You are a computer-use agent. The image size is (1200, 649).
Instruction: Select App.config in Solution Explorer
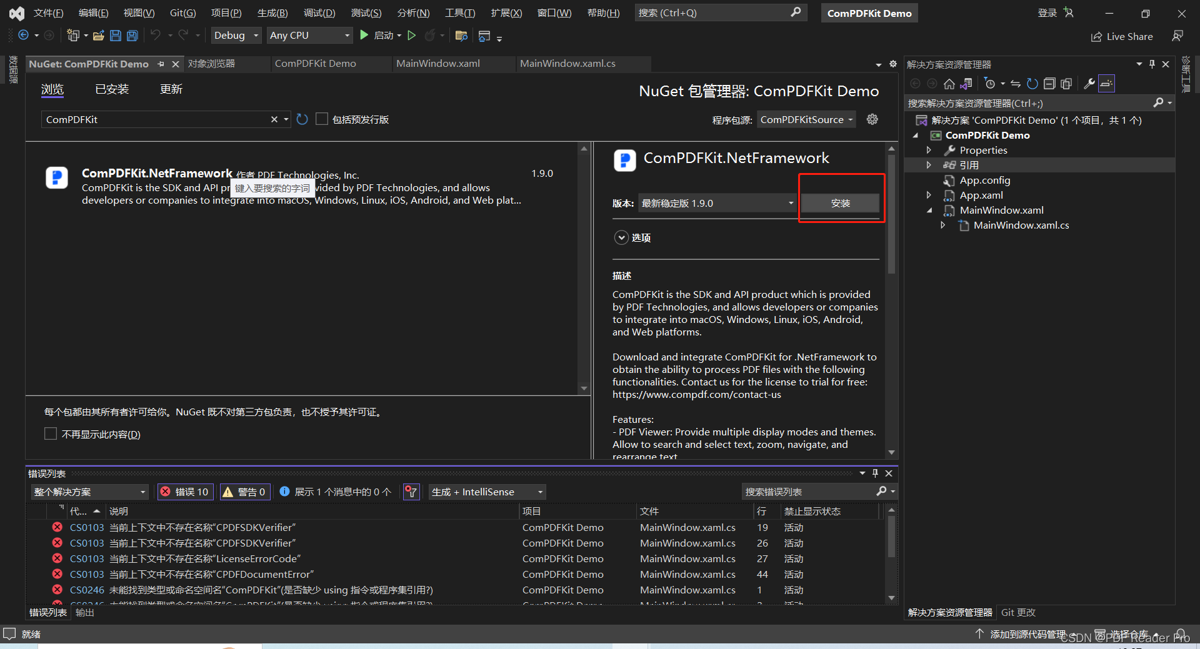[984, 181]
